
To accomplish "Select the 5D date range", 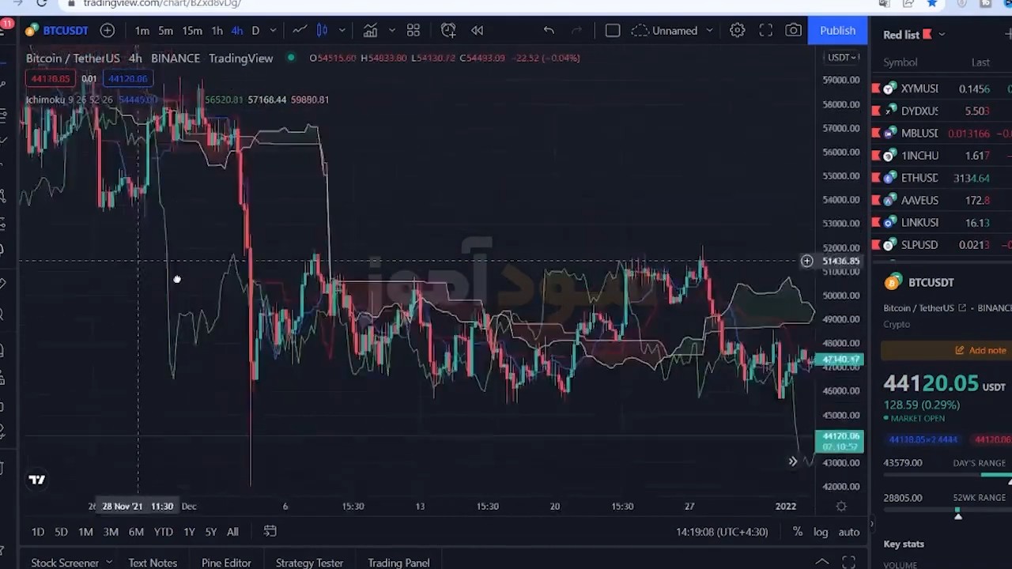I will pos(61,532).
